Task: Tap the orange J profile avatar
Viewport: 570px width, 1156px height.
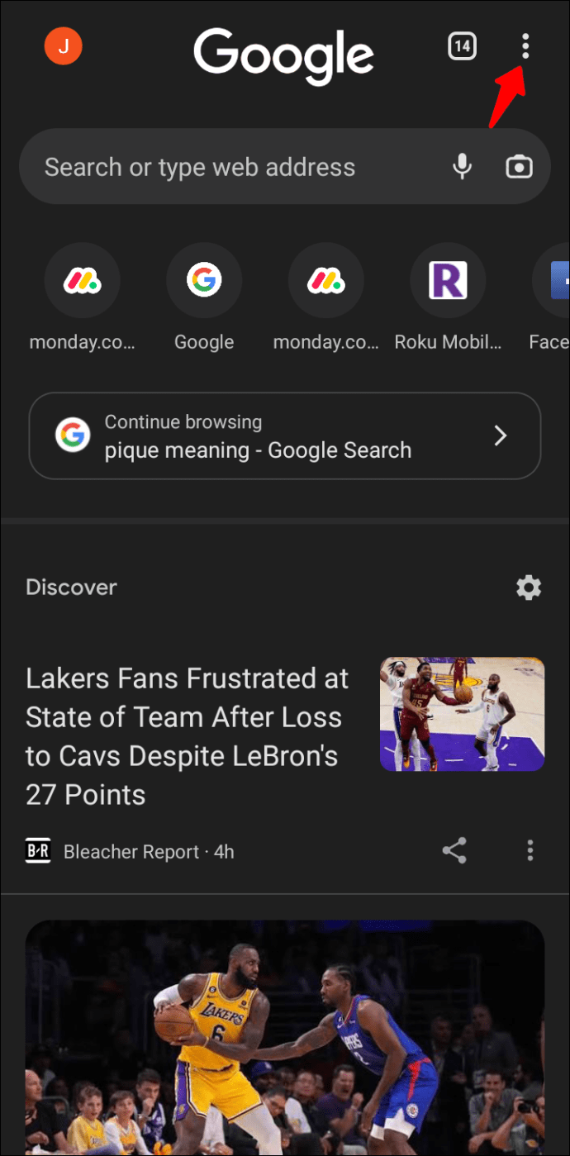Action: pos(63,46)
